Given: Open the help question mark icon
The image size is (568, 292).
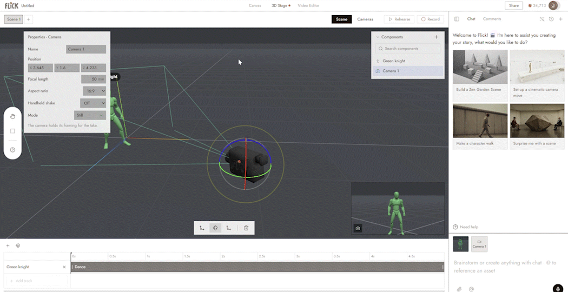Looking at the screenshot, I should pos(12,150).
